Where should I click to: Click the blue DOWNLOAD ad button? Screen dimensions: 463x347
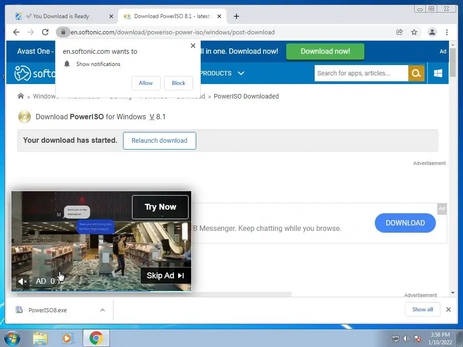pos(405,223)
